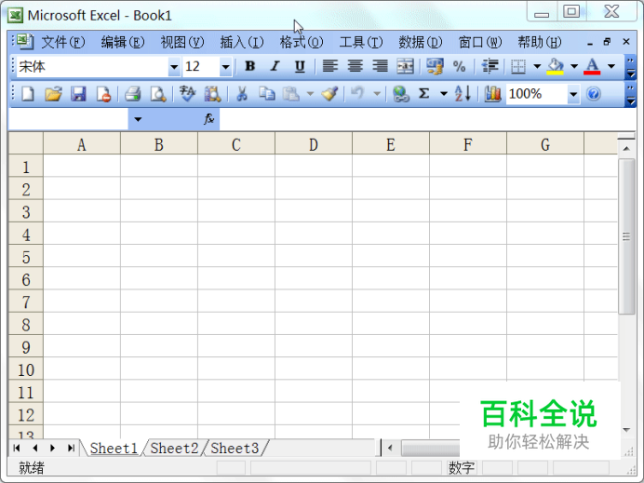Toggle Bold formatting
The image size is (644, 483).
point(249,66)
